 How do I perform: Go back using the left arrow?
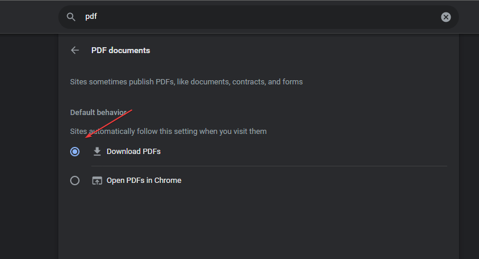pyautogui.click(x=75, y=50)
